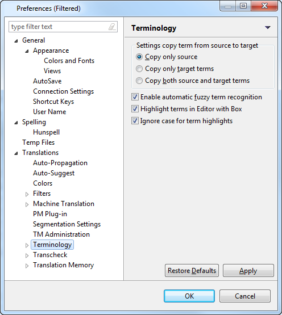Click the Restore Defaults button

coord(192,271)
